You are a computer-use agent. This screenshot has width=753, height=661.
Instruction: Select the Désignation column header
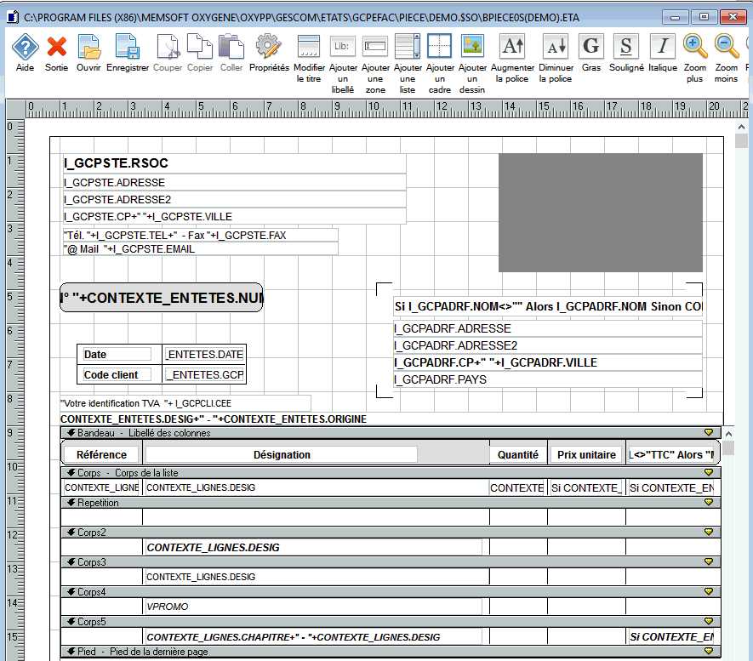pyautogui.click(x=282, y=454)
